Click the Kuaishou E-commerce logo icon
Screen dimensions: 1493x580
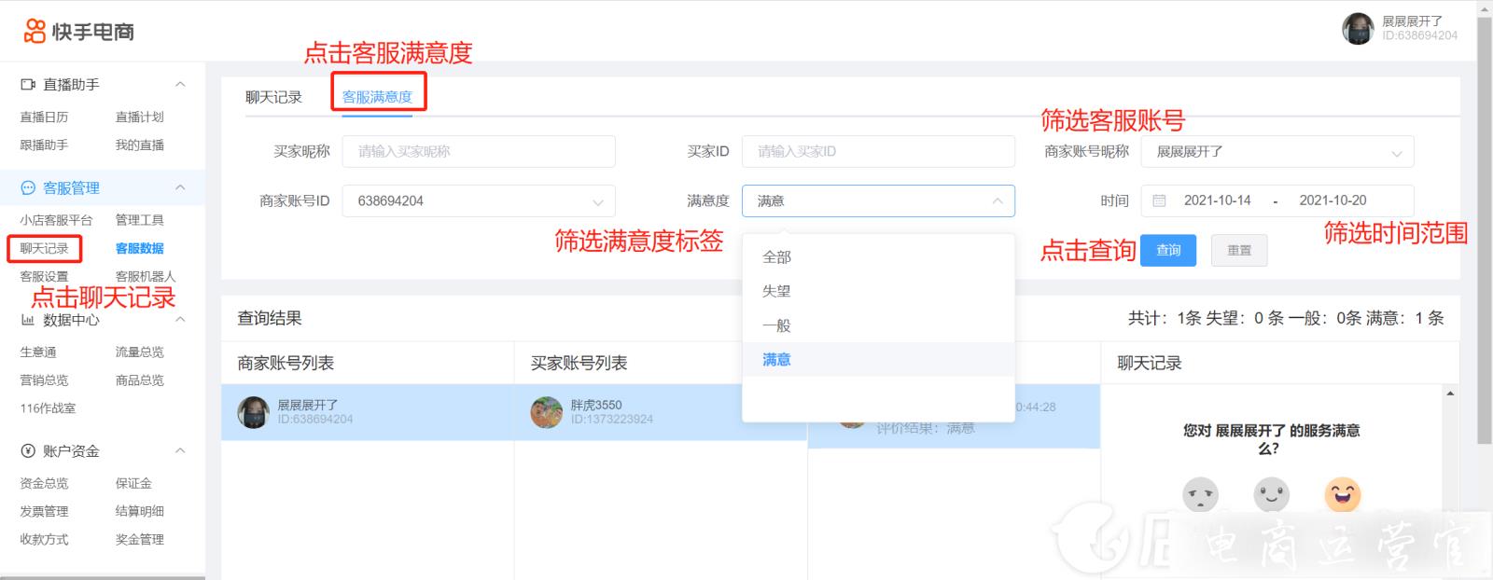coord(35,32)
